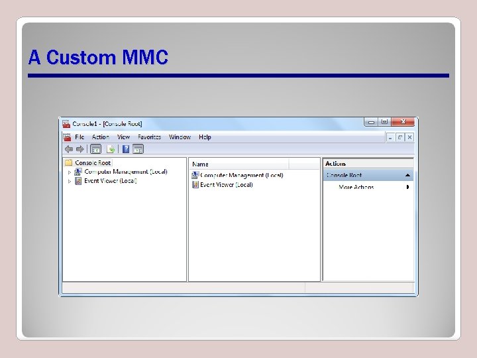Close the inner Console Root child window
Screen dimensions: 477x358
(410, 138)
